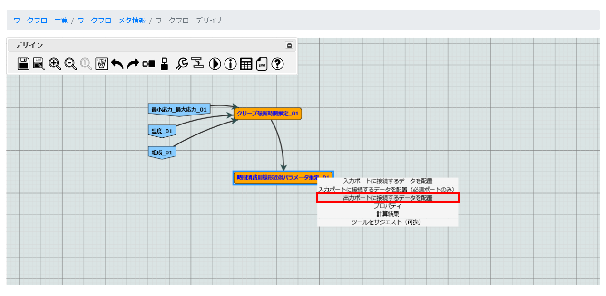Open the ワークフローメタ情報 breadcrumb link
Image resolution: width=606 pixels, height=296 pixels.
pyautogui.click(x=112, y=20)
